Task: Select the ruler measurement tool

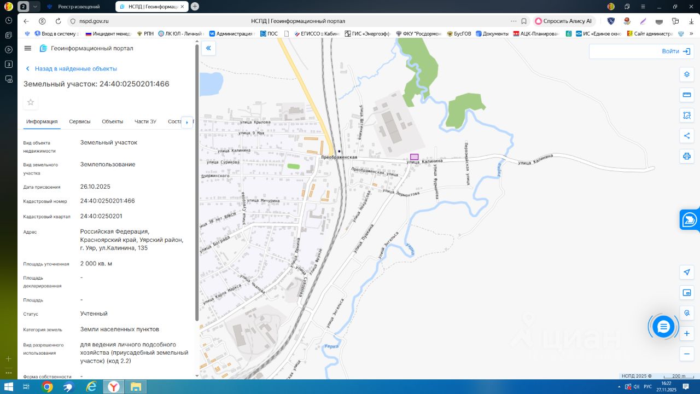Action: tap(687, 95)
